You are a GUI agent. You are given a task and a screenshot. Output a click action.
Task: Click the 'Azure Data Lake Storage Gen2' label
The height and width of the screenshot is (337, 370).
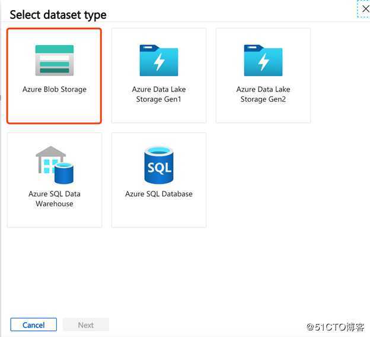[x=263, y=94]
